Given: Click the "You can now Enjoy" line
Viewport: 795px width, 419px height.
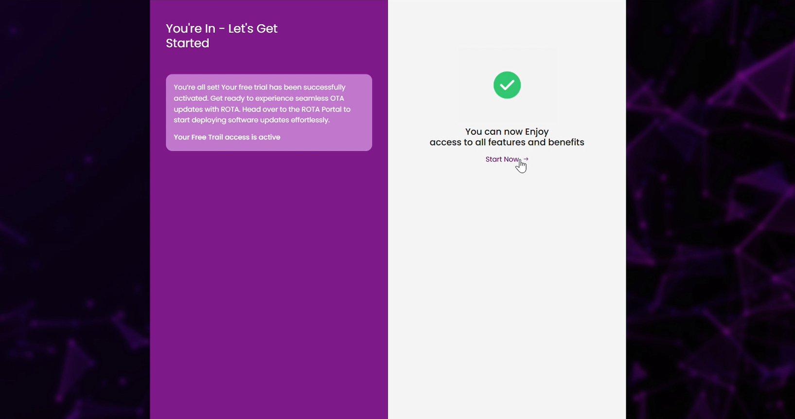Looking at the screenshot, I should [507, 132].
